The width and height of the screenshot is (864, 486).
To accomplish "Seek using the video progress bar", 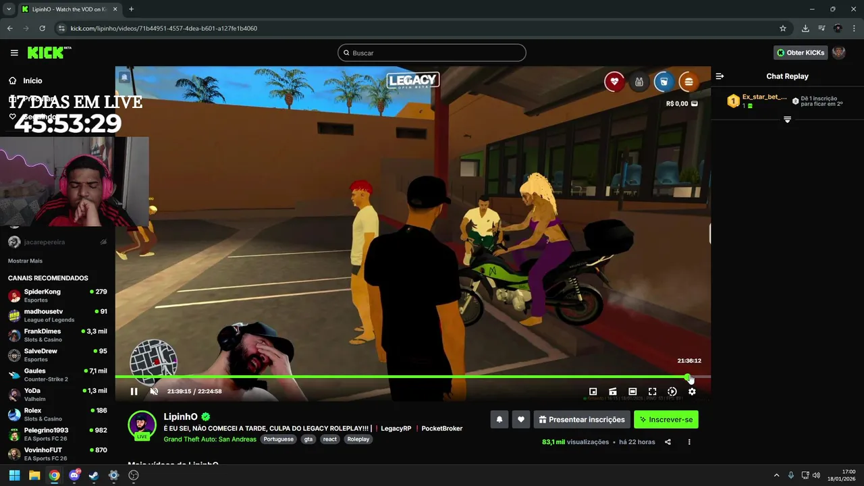I will (412, 377).
